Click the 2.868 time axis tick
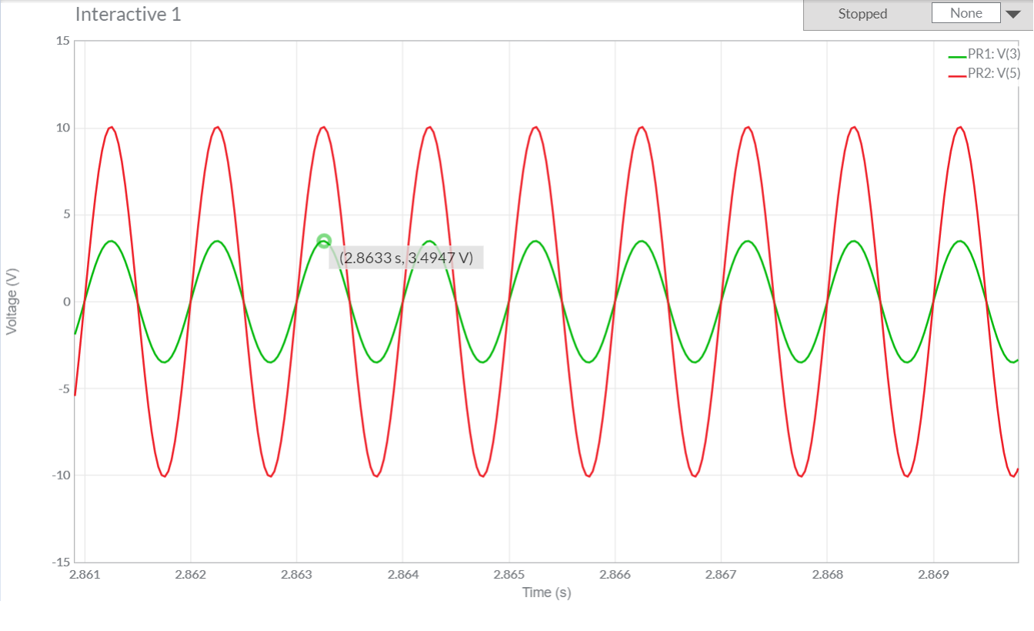Viewport: 1034px width, 631px height. pos(827,574)
